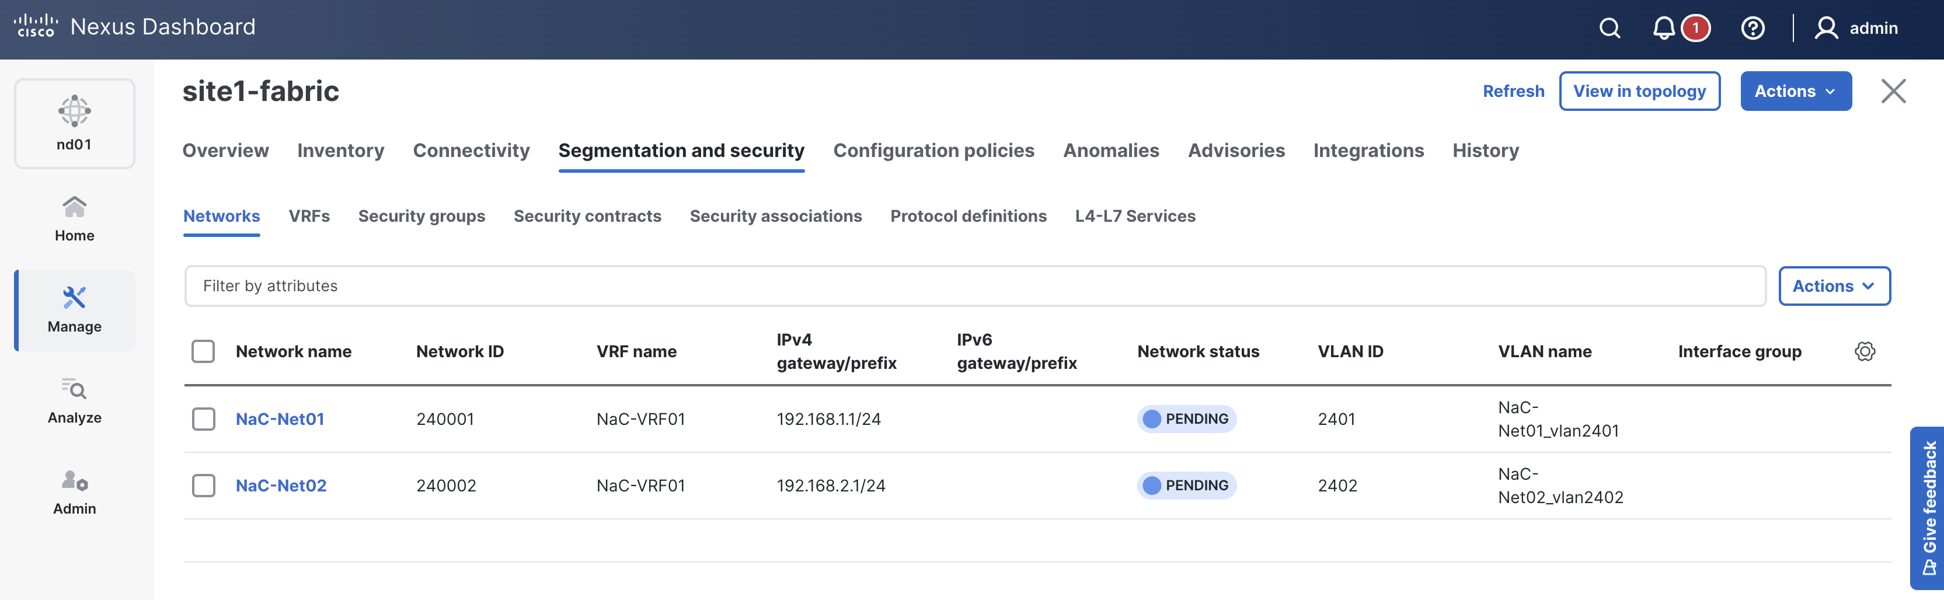Expand the blue fabric Actions dropdown
The width and height of the screenshot is (1944, 600).
[1795, 91]
